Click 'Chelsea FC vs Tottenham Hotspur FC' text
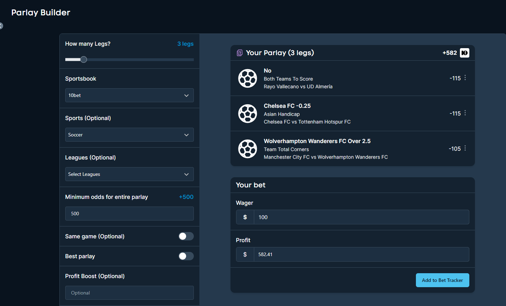The height and width of the screenshot is (306, 506). pos(307,122)
